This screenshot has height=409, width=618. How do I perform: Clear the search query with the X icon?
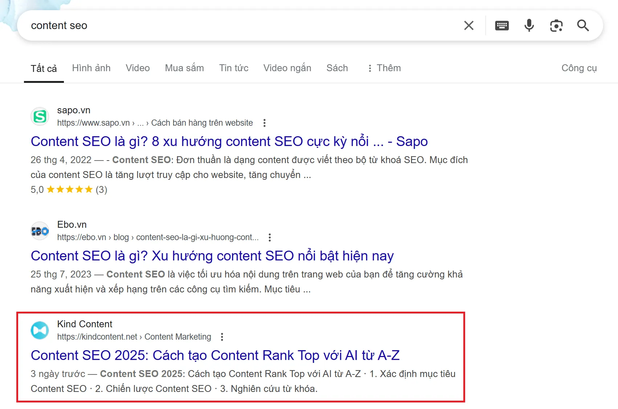pyautogui.click(x=469, y=25)
